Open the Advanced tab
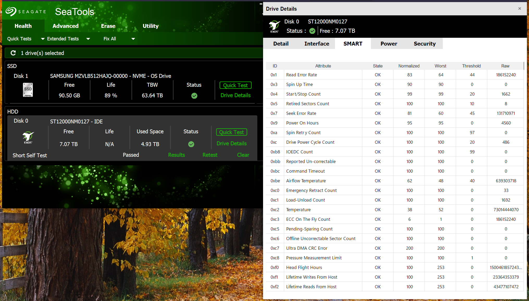Viewport: 529px width, 301px height. 65,26
